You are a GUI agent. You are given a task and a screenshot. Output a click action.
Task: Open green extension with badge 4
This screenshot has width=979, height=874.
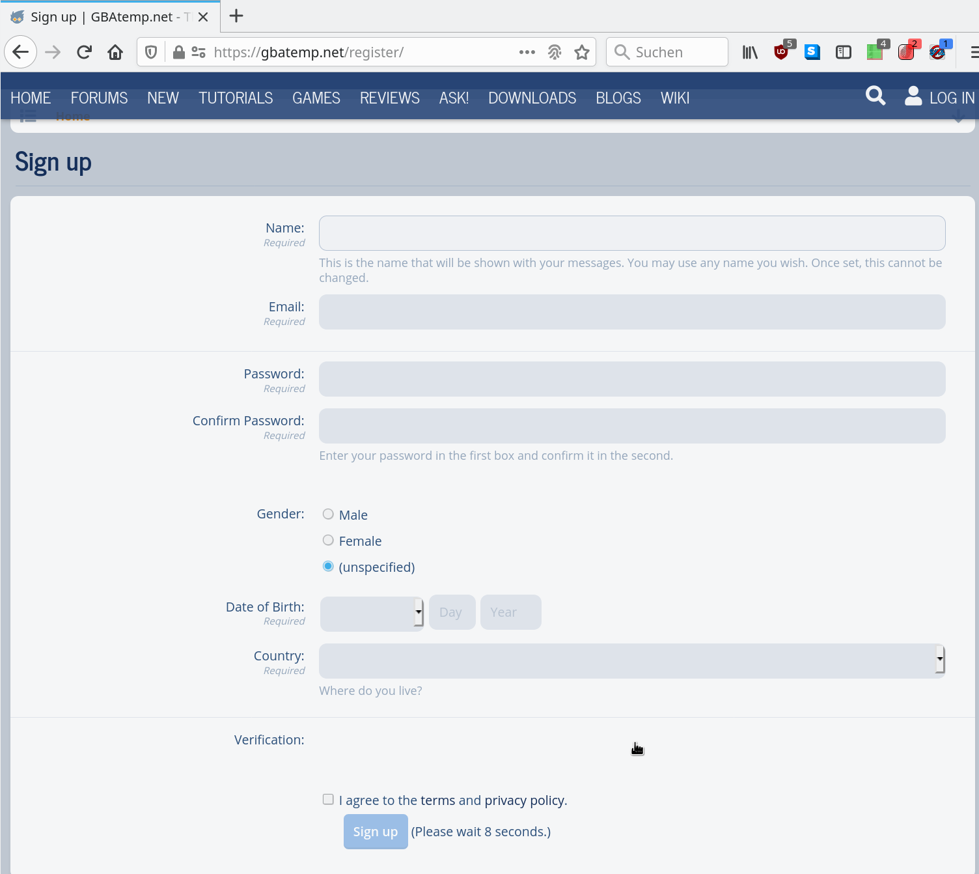click(875, 51)
